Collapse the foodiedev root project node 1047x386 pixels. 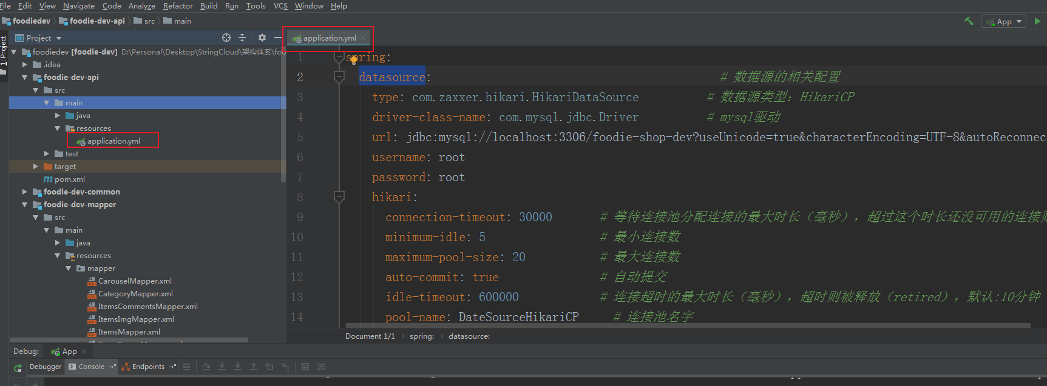click(x=14, y=52)
